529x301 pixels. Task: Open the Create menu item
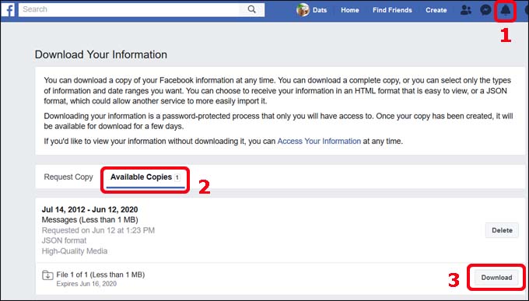click(x=436, y=10)
